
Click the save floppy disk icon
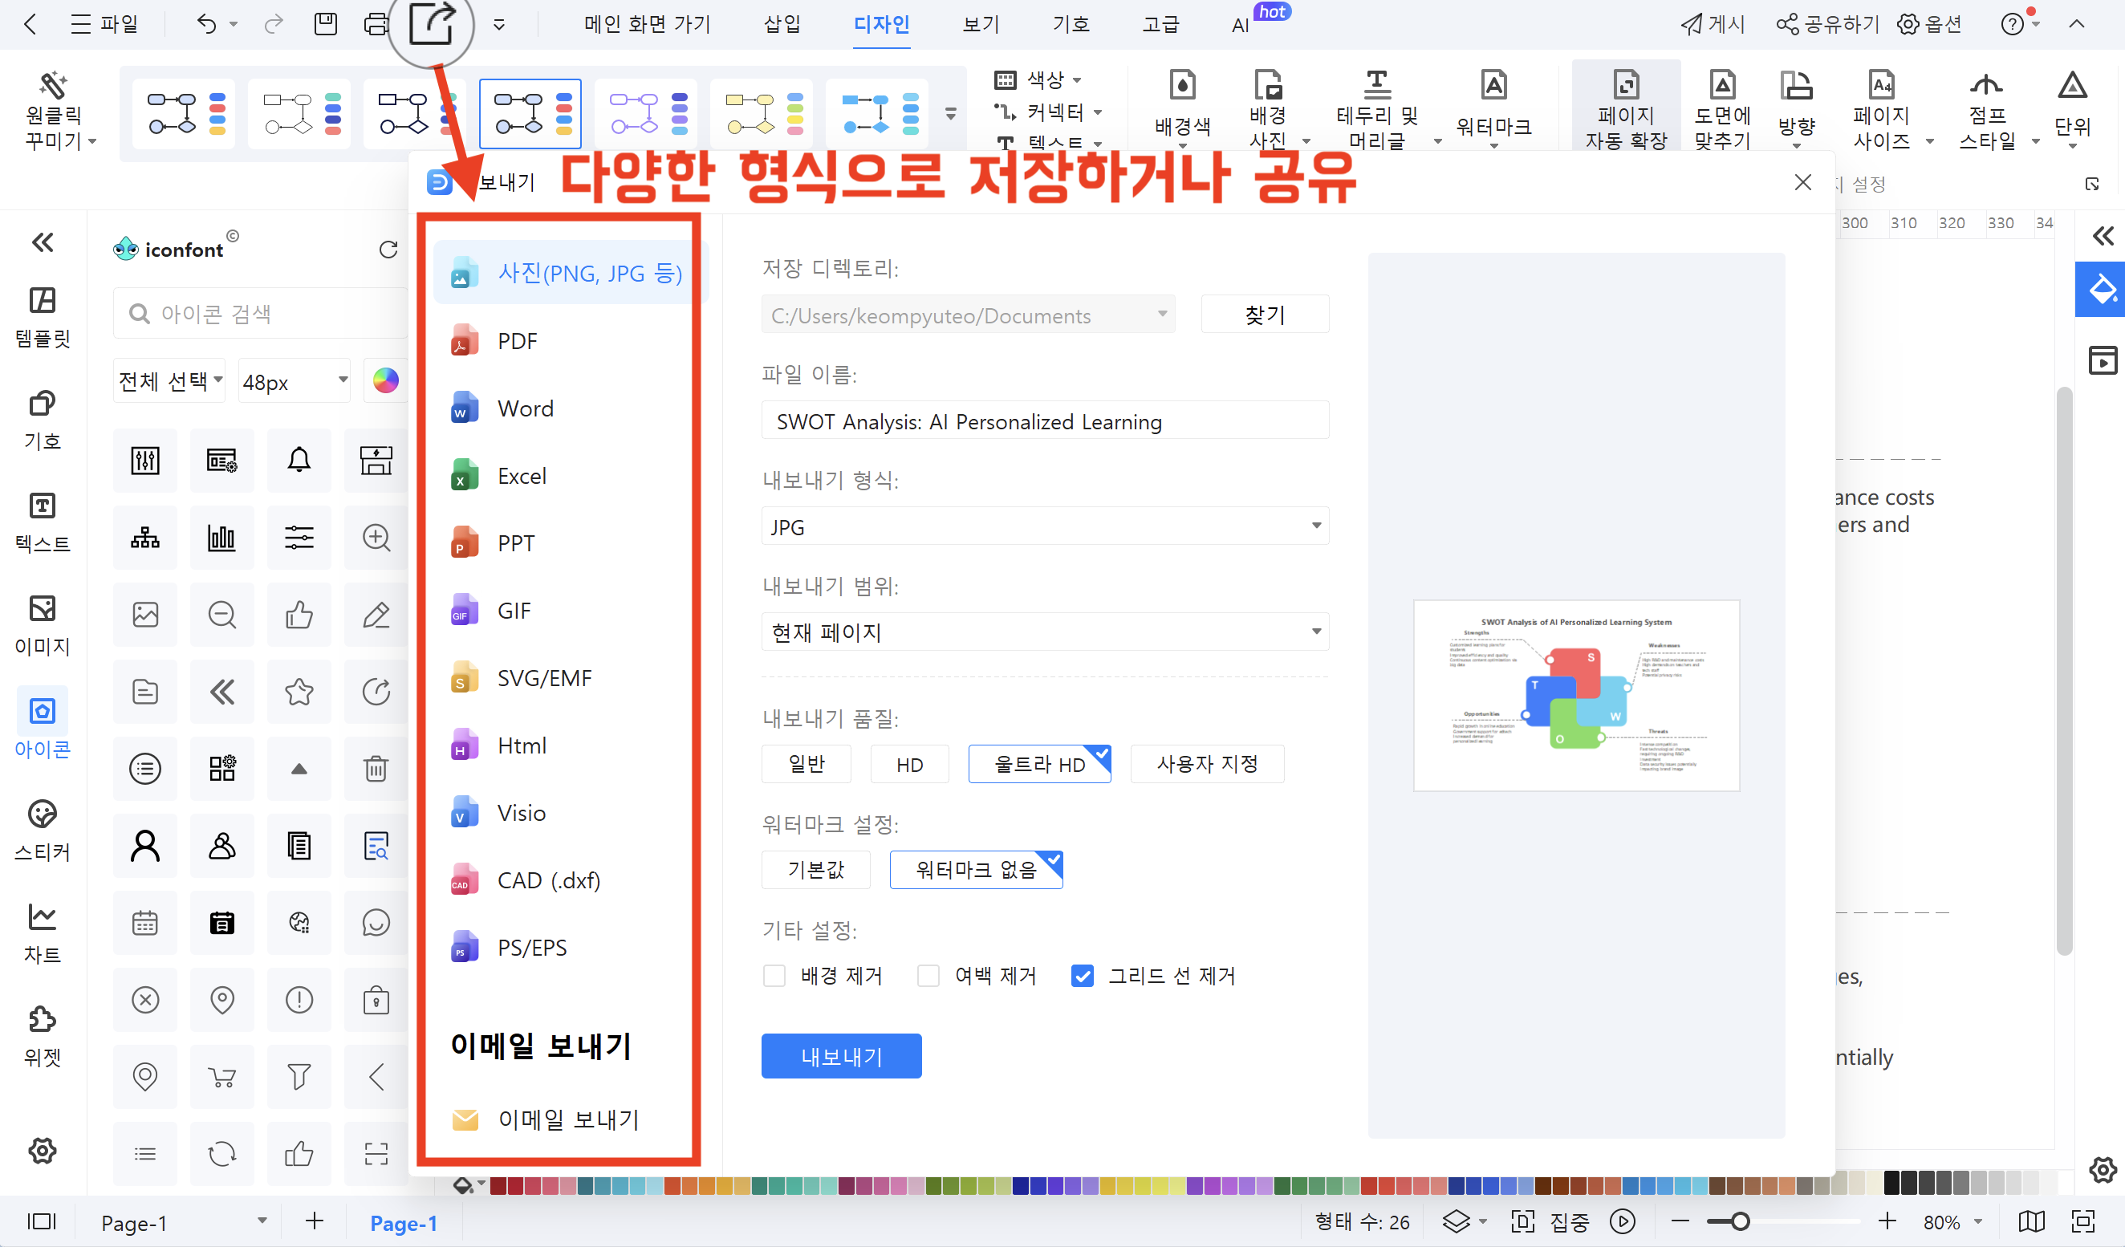click(326, 23)
